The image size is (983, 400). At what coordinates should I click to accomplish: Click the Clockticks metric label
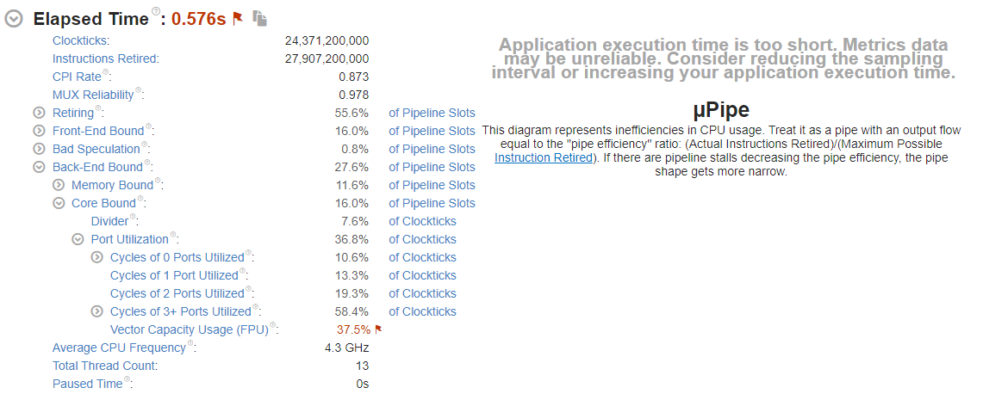coord(81,40)
